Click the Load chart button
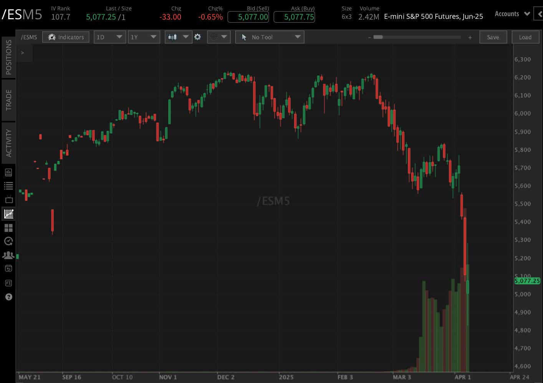This screenshot has width=543, height=383. tap(525, 37)
